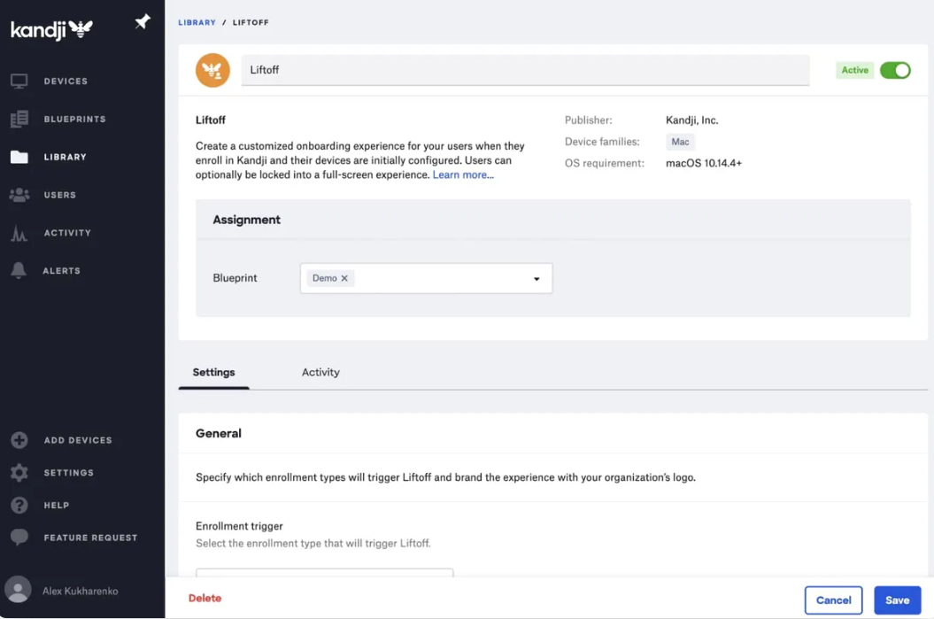Select the Settings tab
The image size is (934, 619).
click(x=213, y=372)
